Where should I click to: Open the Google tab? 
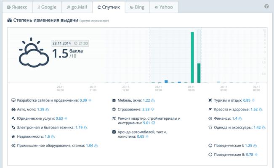point(47,7)
